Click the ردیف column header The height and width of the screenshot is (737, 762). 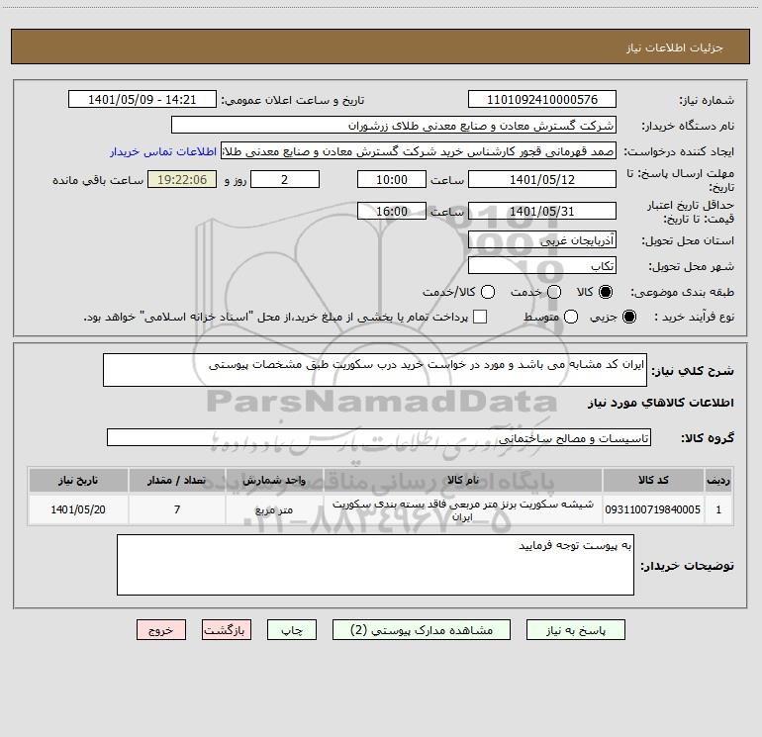pyautogui.click(x=718, y=480)
